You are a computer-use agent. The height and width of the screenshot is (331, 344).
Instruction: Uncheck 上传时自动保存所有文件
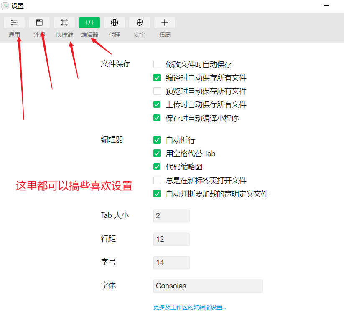[x=157, y=105]
